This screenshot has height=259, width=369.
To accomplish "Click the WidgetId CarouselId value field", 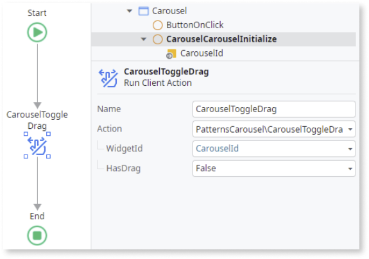I will (x=274, y=149).
